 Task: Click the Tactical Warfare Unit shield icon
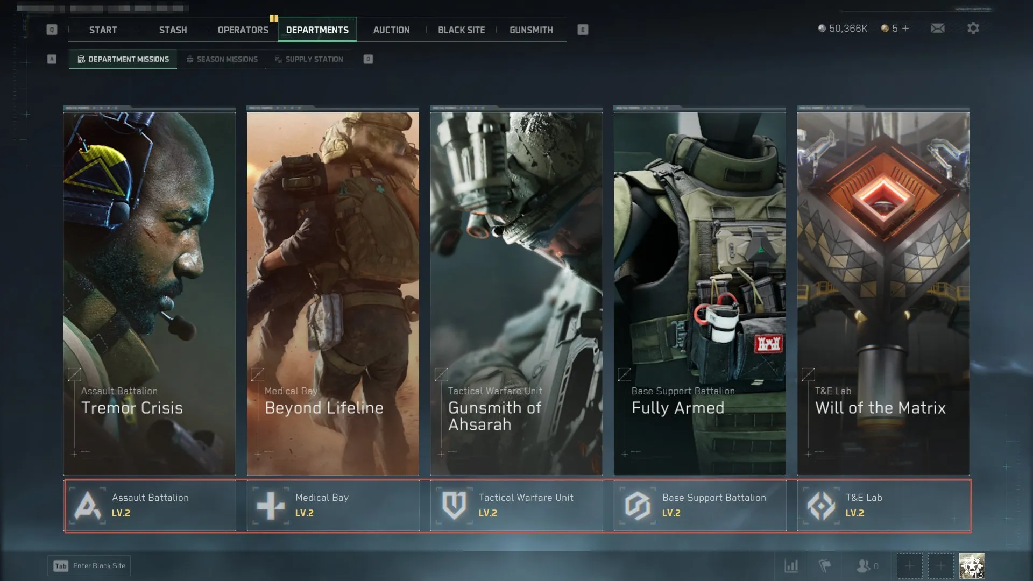454,506
